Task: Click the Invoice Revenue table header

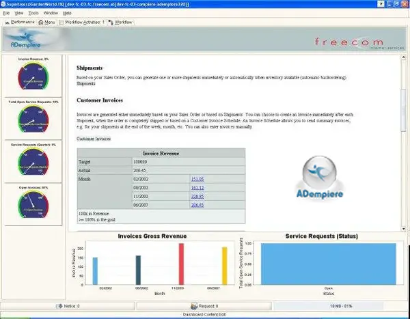Action: click(161, 154)
